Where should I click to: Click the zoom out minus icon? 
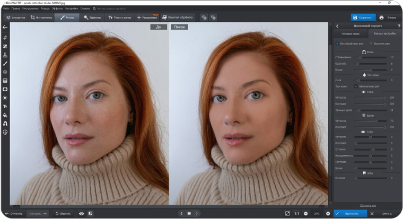coord(306,213)
